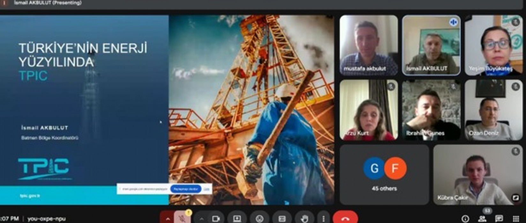Select the mustafa akbulut video tile
526x223 pixels.
coord(369,45)
